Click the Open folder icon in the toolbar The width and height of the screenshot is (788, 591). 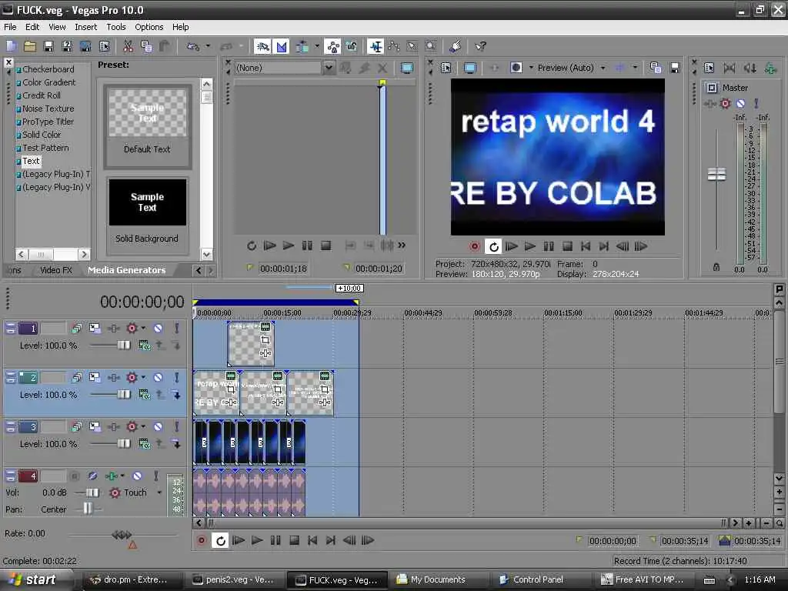pos(30,46)
